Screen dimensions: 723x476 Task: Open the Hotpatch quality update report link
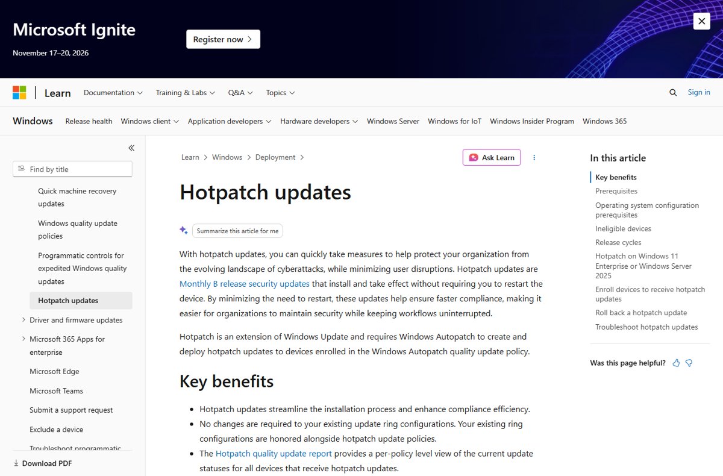(274, 454)
